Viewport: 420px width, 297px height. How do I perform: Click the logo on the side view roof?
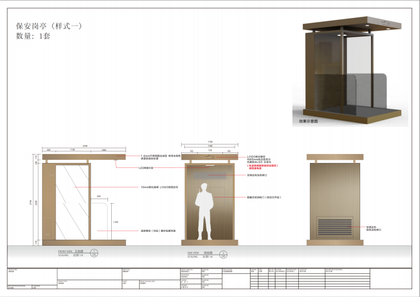(210, 157)
